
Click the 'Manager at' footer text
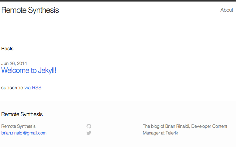tap(153, 133)
